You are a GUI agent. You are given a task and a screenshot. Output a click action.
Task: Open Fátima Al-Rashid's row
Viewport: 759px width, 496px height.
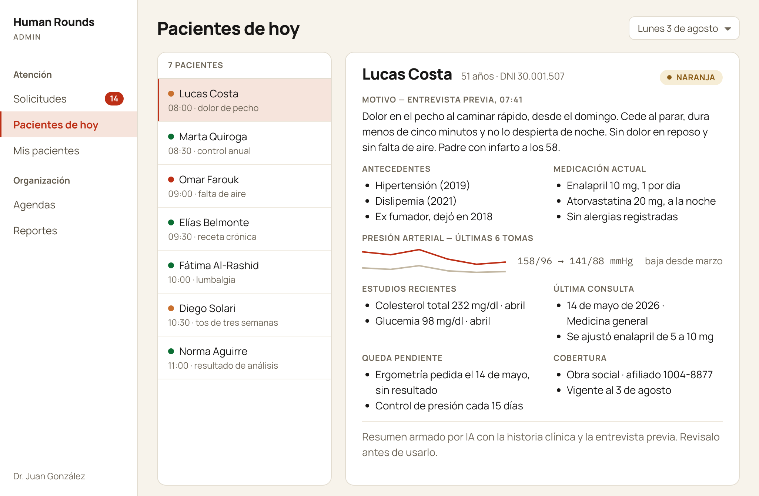click(244, 272)
